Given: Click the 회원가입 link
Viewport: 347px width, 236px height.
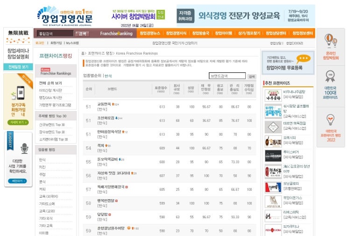Looking at the screenshot, I should [x=56, y=43].
